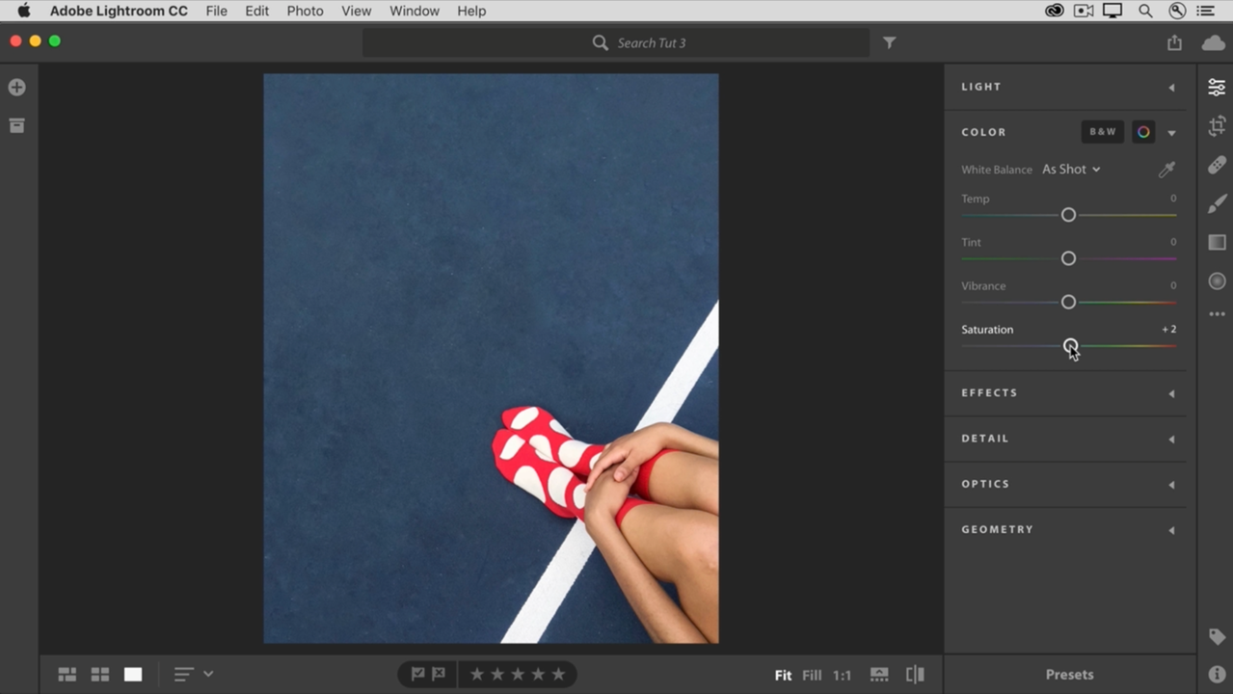This screenshot has width=1233, height=694.
Task: Open the Before/After comparison view
Action: coord(913,674)
